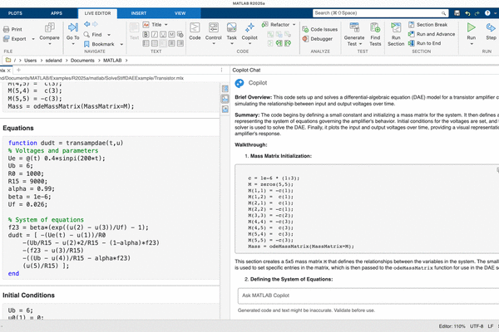Click Run to End button
The image size is (499, 332).
pyautogui.click(x=427, y=43)
